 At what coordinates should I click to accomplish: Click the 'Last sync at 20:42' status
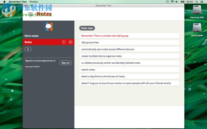[32, 67]
